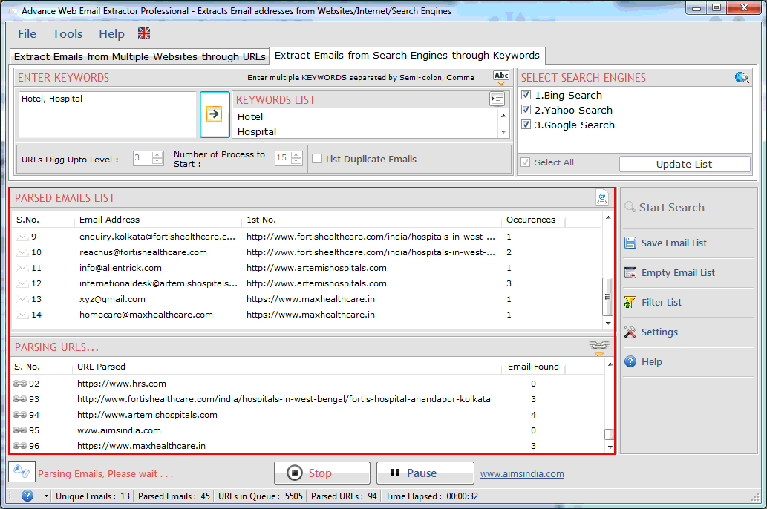This screenshot has width=767, height=509.
Task: Click Parsed Emails List scroll down arrow
Action: [x=608, y=324]
